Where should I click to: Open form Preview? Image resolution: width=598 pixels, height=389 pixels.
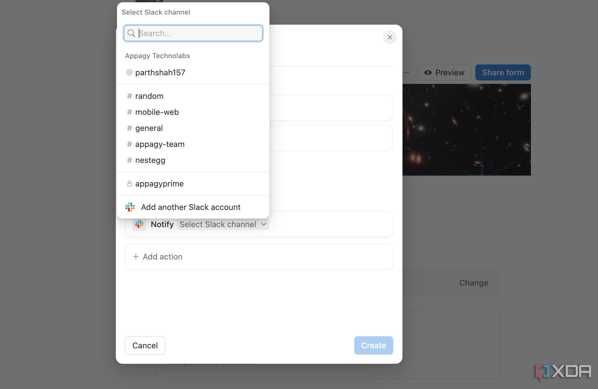click(444, 72)
